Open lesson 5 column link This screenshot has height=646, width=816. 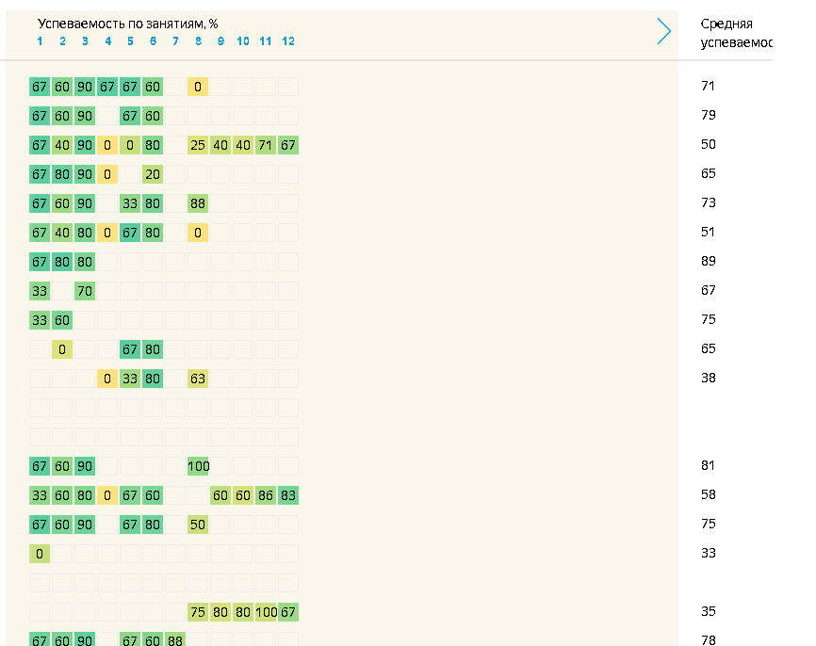coord(130,41)
